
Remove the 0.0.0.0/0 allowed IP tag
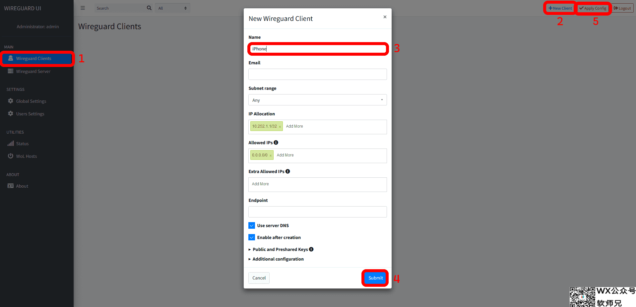pyautogui.click(x=271, y=155)
